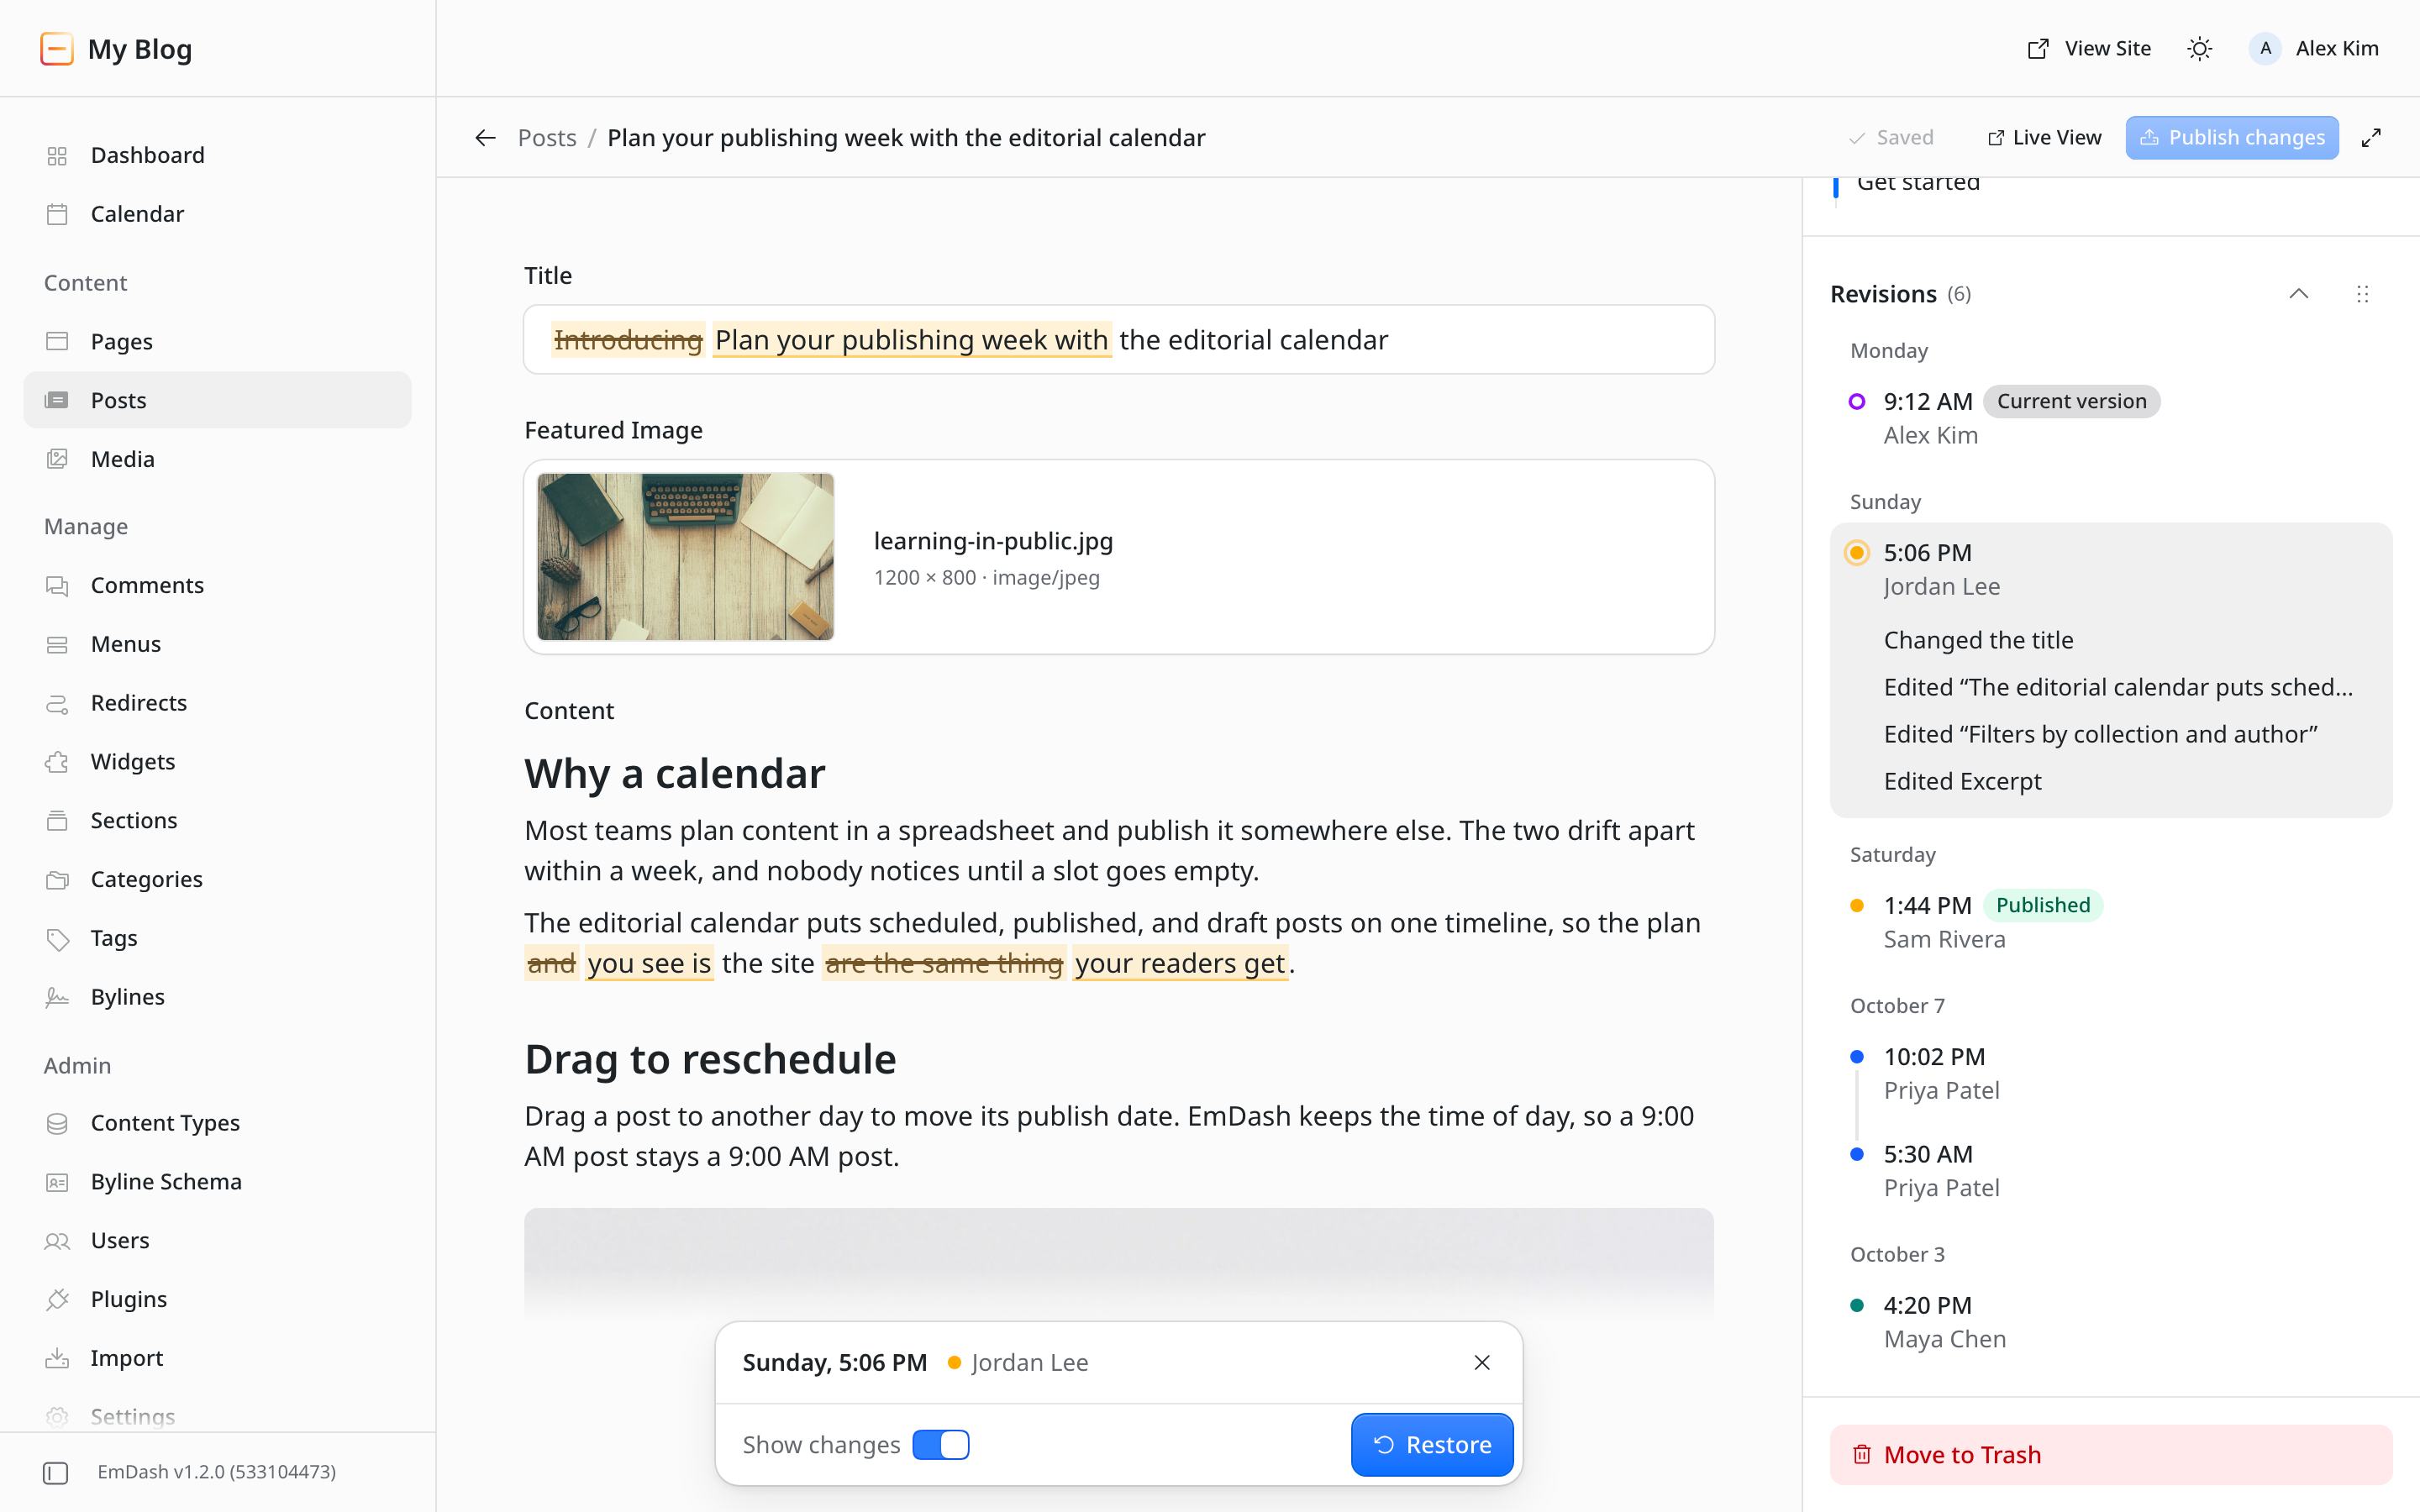Close the Sunday 5:06 PM revision bar

point(1482,1362)
